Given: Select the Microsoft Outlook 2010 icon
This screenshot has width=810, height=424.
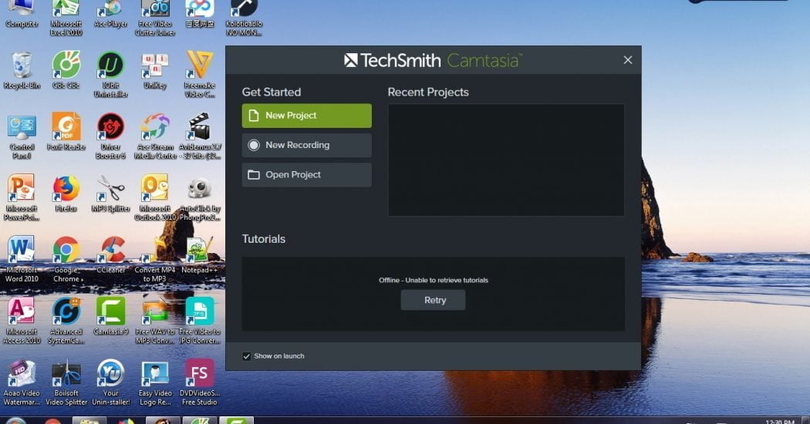Looking at the screenshot, I should click(155, 197).
